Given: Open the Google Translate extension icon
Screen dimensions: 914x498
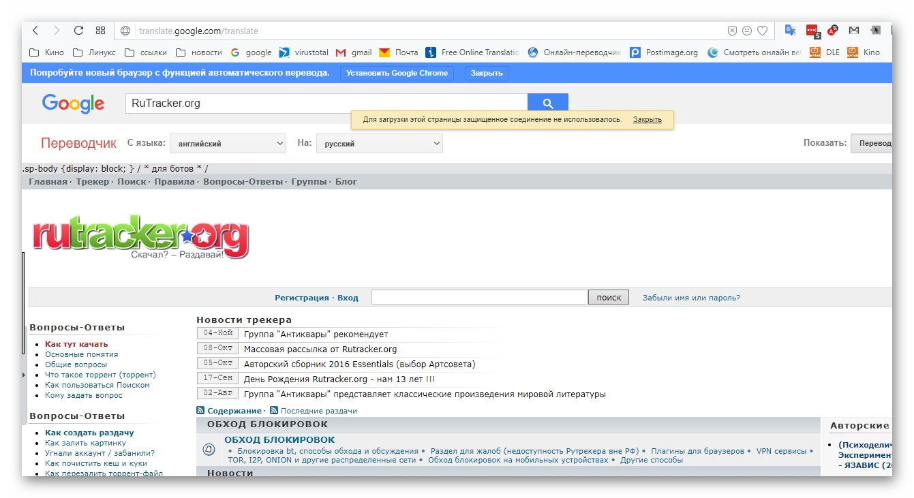Looking at the screenshot, I should pos(791,30).
